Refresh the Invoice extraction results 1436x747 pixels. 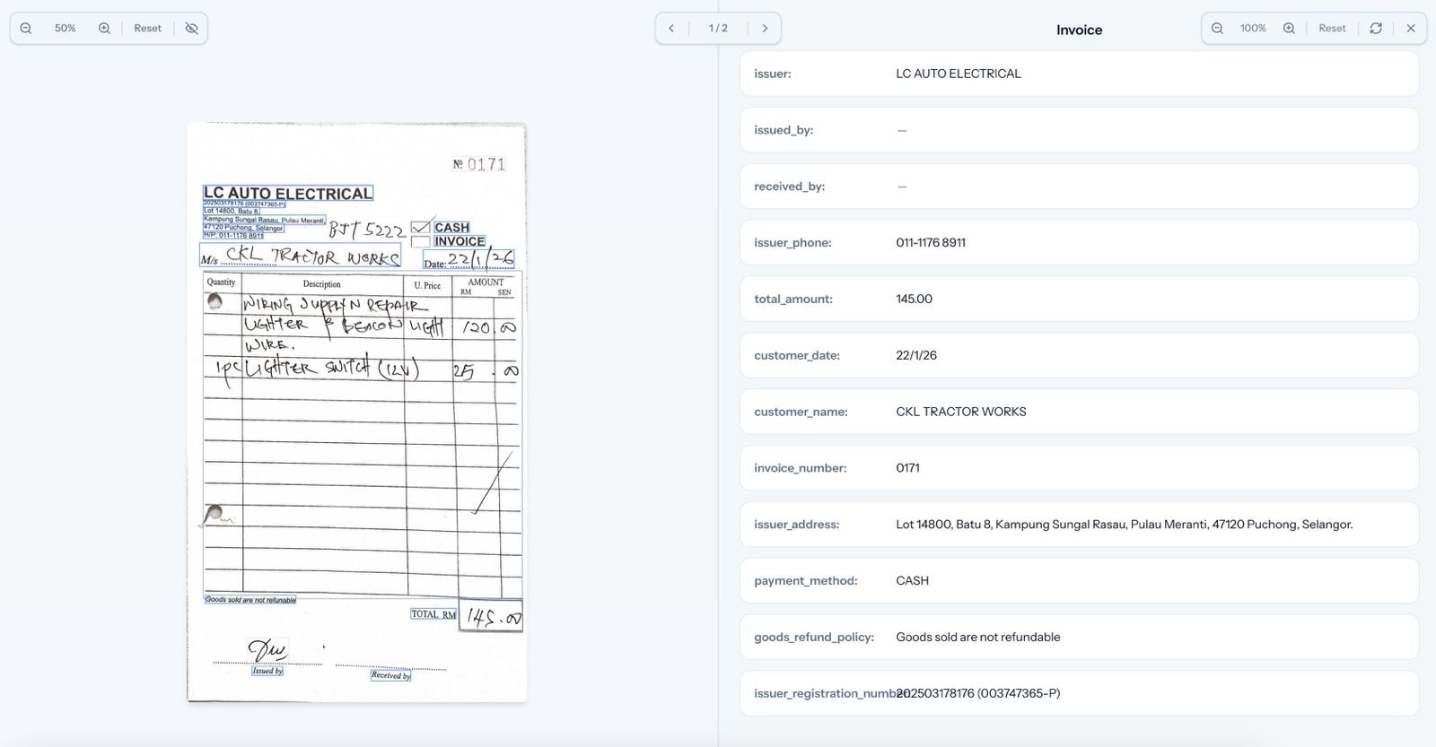(x=1375, y=28)
